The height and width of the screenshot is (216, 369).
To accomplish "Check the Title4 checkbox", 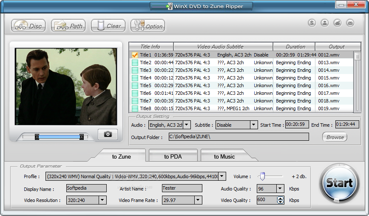I will (x=135, y=78).
